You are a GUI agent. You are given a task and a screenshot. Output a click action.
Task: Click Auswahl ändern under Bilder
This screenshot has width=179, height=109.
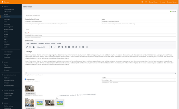[30, 108]
